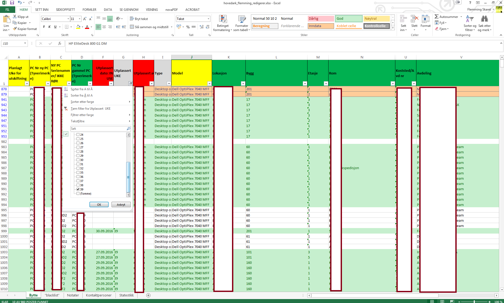504x303 pixels.
Task: Increase the indent level
Action: pyautogui.click(x=124, y=27)
